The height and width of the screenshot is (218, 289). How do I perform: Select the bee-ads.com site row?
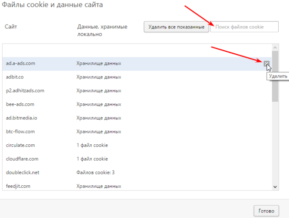[137, 104]
